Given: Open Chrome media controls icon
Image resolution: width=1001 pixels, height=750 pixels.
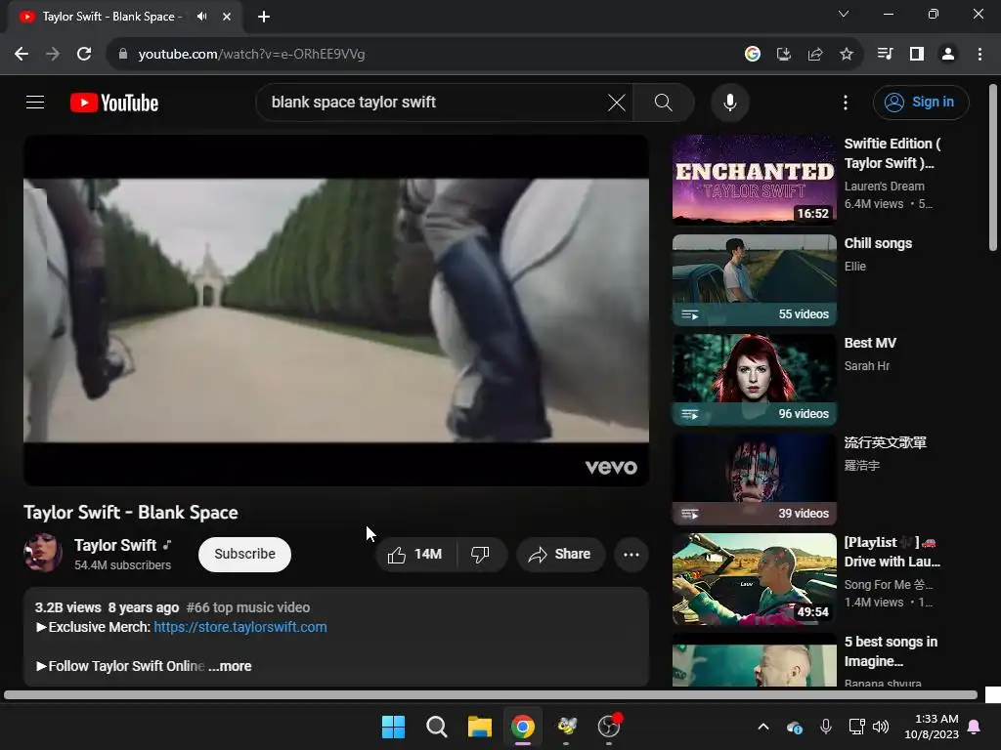Looking at the screenshot, I should click(885, 55).
